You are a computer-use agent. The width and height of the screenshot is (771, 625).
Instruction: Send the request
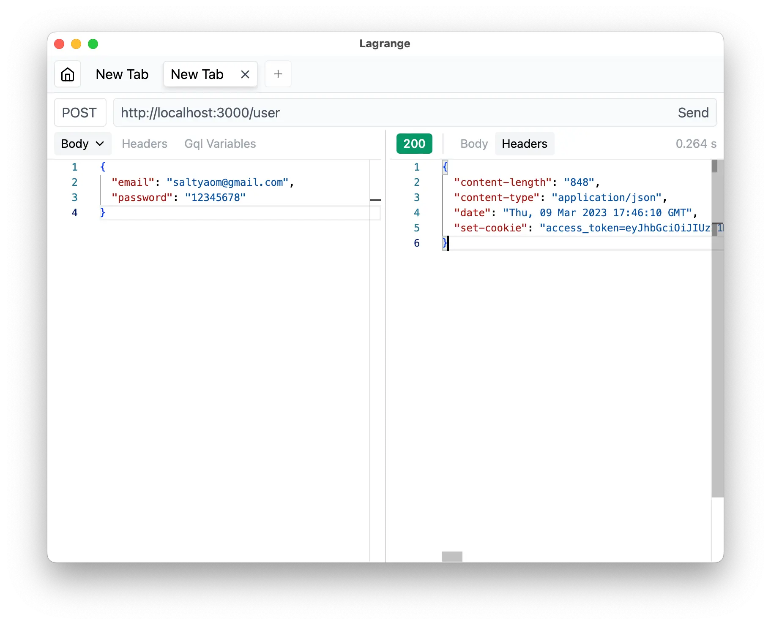(x=693, y=113)
